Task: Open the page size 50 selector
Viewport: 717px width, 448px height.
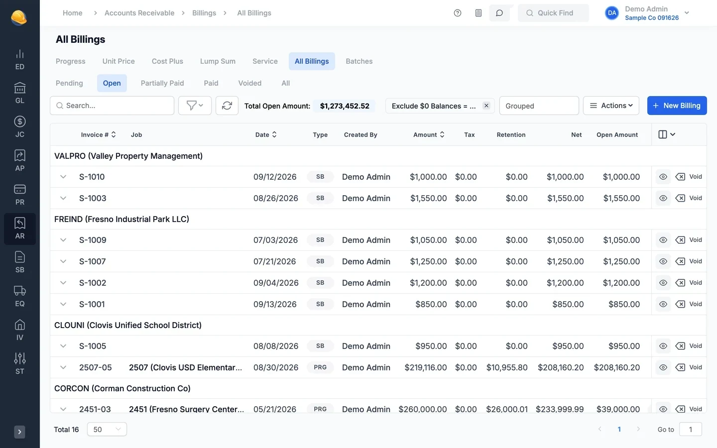Action: coord(107,429)
